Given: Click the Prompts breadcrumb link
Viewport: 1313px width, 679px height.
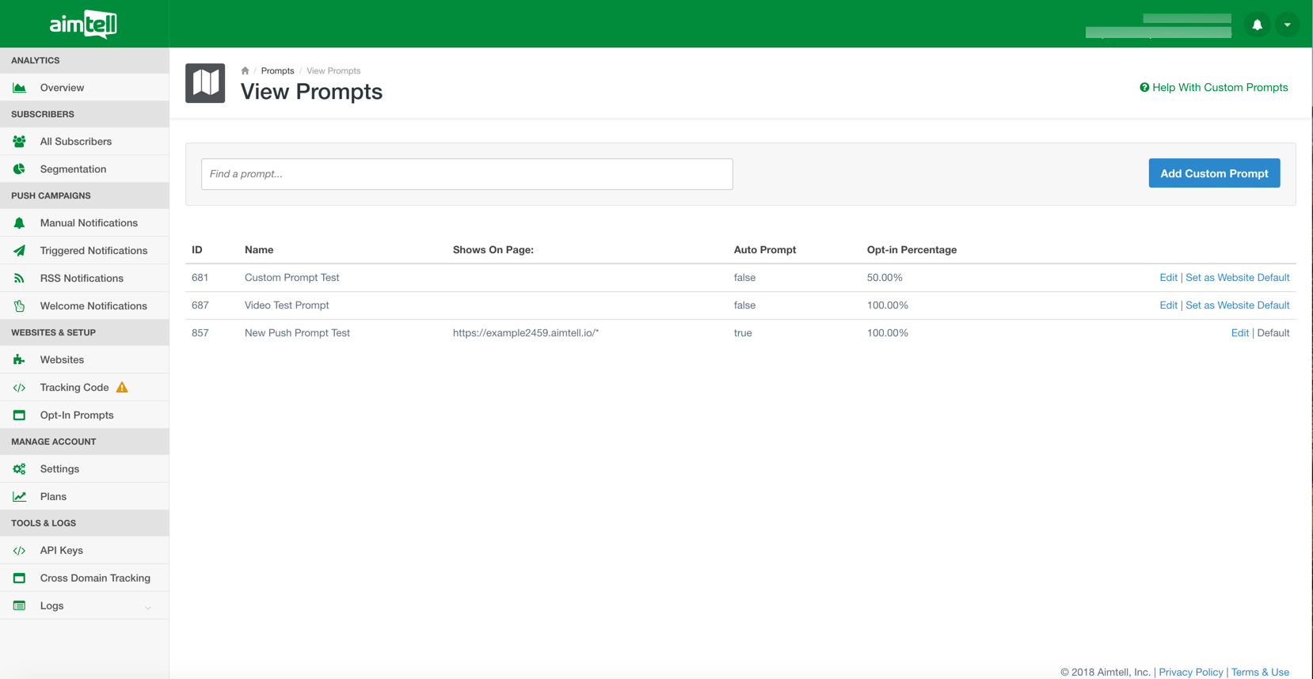Looking at the screenshot, I should point(277,71).
